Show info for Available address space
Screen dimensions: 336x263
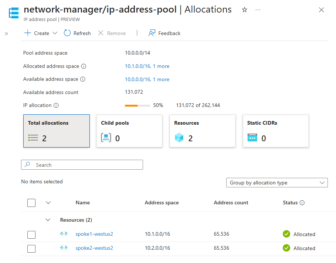point(83,79)
